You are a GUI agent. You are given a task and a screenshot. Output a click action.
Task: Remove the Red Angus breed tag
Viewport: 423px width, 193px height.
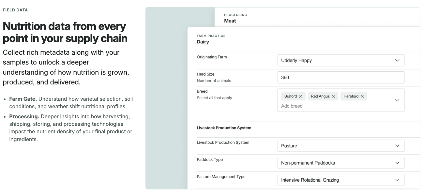tap(333, 96)
